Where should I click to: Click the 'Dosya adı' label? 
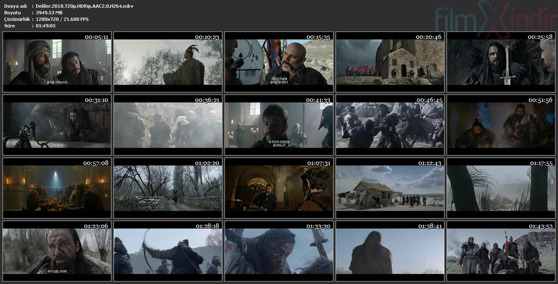pyautogui.click(x=15, y=6)
